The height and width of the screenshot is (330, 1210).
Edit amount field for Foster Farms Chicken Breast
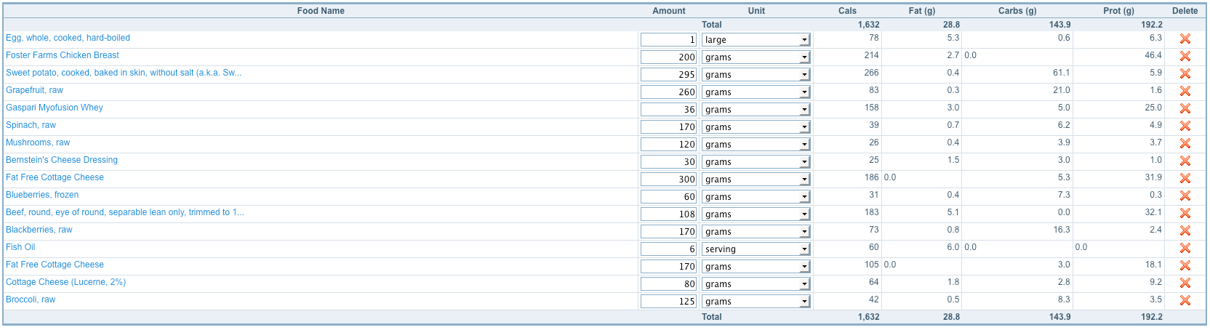pyautogui.click(x=668, y=57)
